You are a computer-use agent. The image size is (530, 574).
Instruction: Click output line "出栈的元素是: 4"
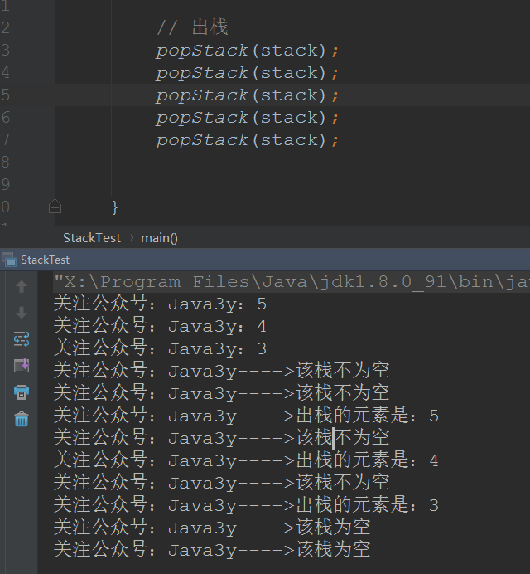[x=246, y=460]
